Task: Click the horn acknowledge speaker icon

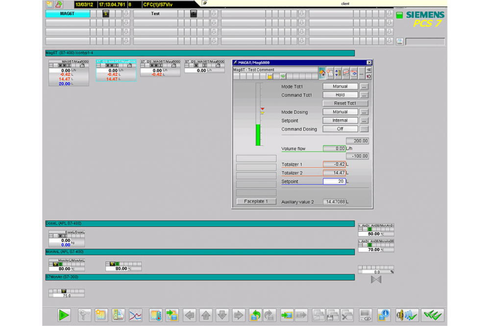Action: point(407,315)
